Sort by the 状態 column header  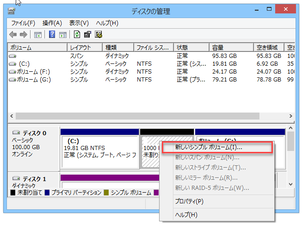[x=191, y=47]
